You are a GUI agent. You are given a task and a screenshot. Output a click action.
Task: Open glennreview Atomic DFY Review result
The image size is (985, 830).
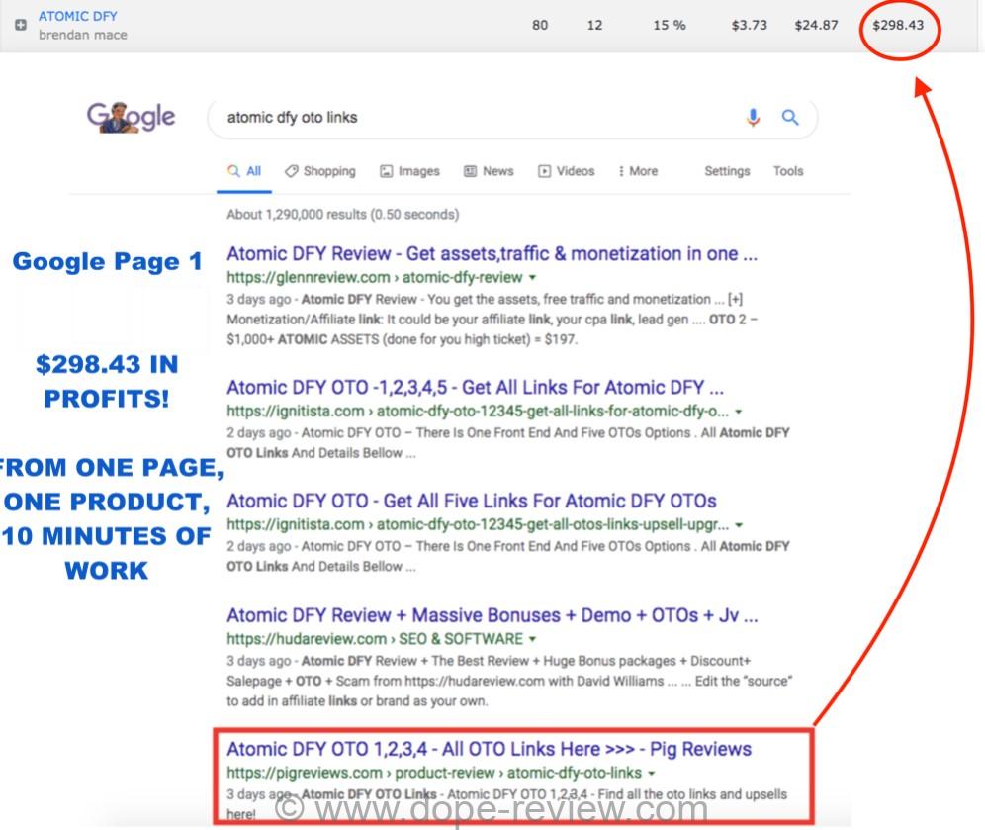pyautogui.click(x=492, y=254)
